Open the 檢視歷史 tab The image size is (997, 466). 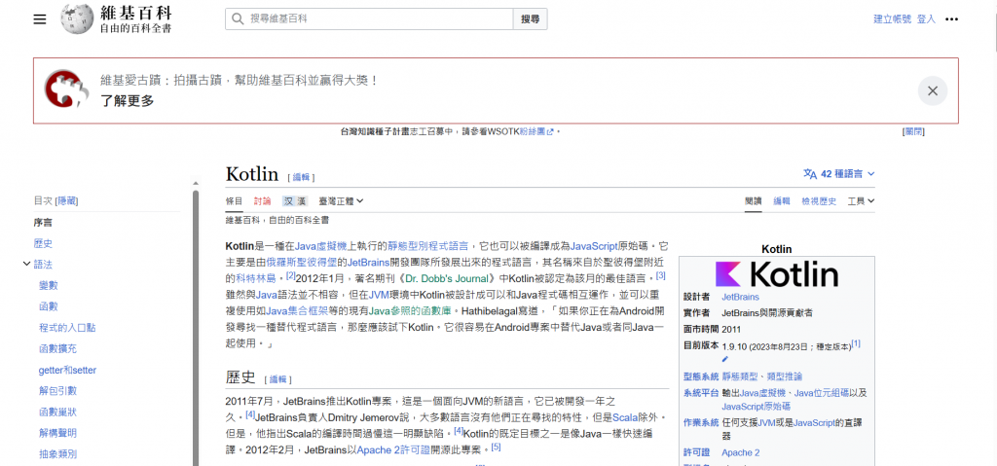point(819,200)
